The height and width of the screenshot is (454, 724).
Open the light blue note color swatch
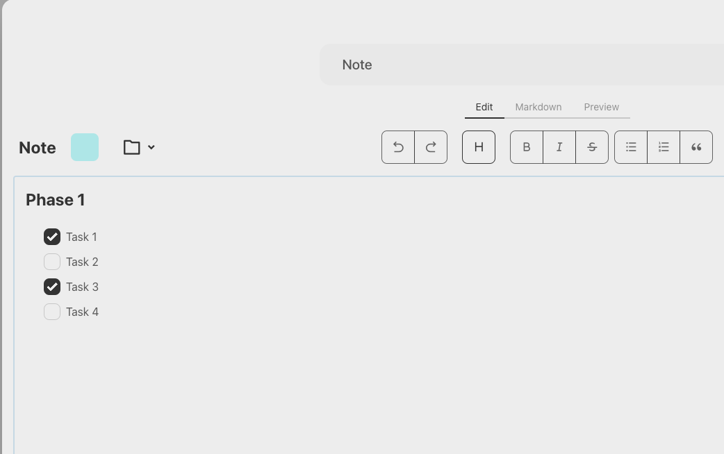click(85, 147)
